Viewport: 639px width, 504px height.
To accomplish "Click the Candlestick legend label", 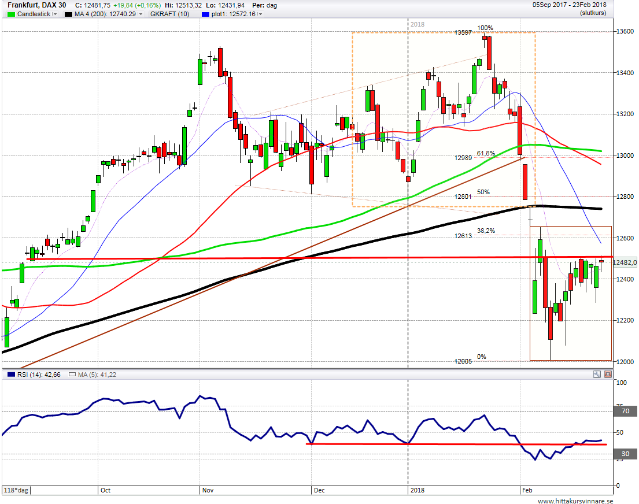I will click(x=34, y=14).
